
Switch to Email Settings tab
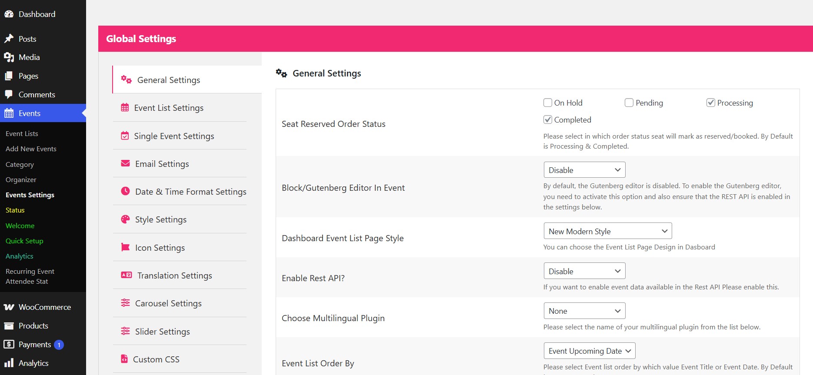(x=180, y=164)
